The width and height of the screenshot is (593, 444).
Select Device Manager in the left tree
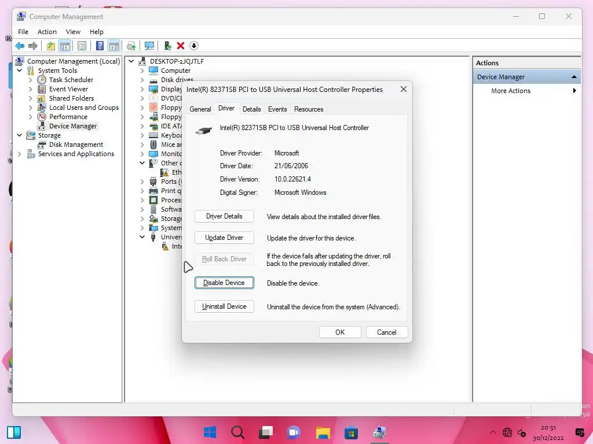tap(73, 126)
